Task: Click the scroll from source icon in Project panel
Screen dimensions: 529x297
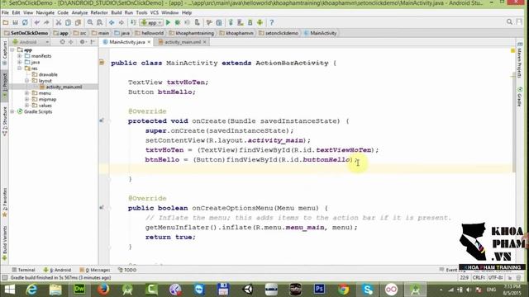Action: point(63,42)
